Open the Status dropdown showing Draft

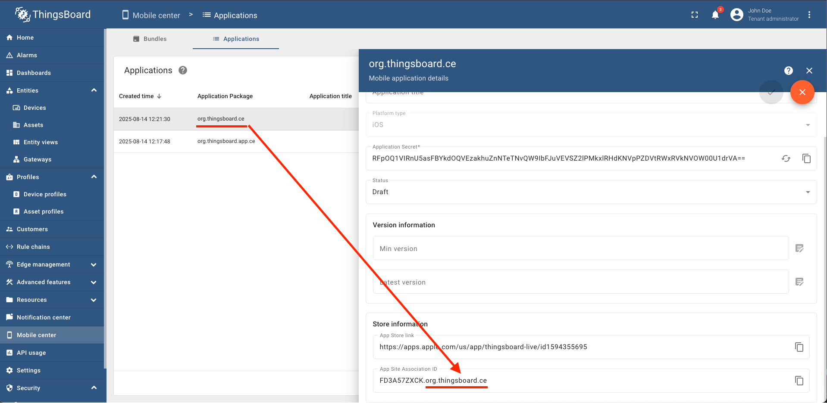(808, 192)
